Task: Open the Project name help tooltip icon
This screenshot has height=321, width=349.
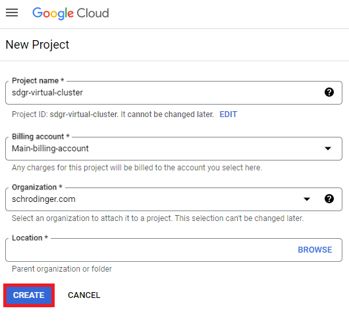Action: [329, 92]
